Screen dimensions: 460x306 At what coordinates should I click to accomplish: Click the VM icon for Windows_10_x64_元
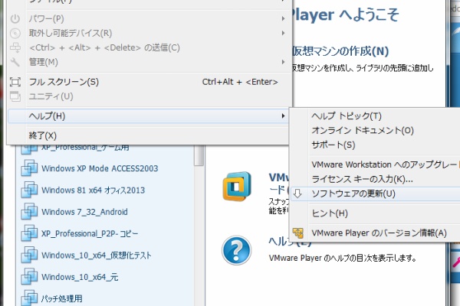coord(30,277)
